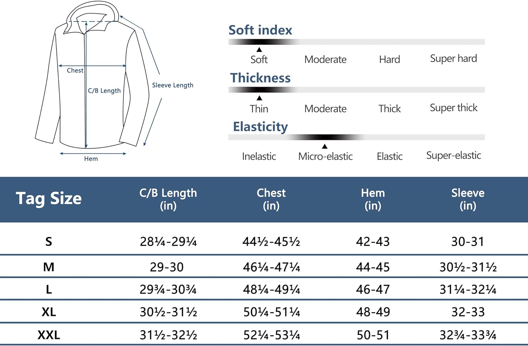Click the Hem label below jacket
Viewport: 528px width, 346px height.
(x=91, y=159)
